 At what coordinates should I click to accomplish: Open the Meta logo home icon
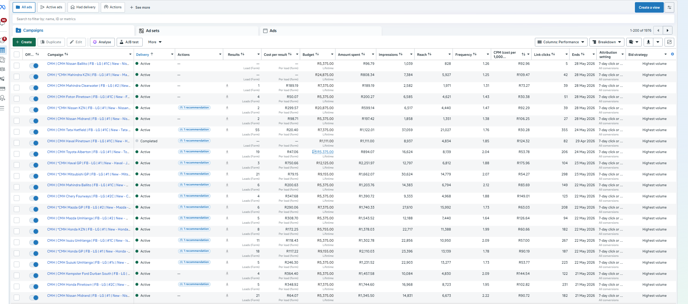[x=3, y=7]
